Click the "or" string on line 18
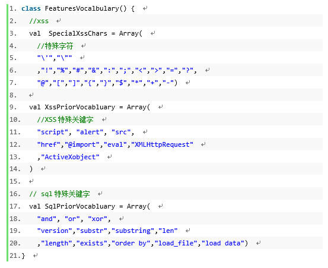The width and height of the screenshot is (328, 268). 72,219
